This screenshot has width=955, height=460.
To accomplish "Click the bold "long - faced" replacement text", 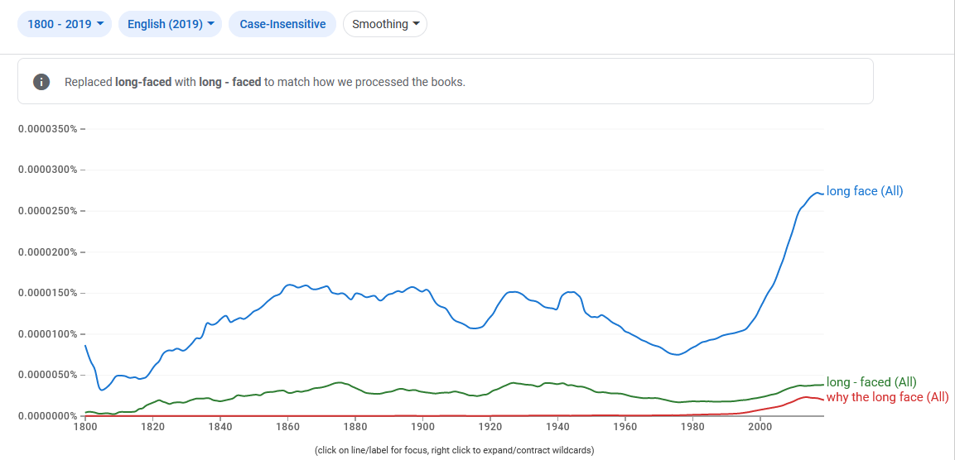I will pos(230,82).
